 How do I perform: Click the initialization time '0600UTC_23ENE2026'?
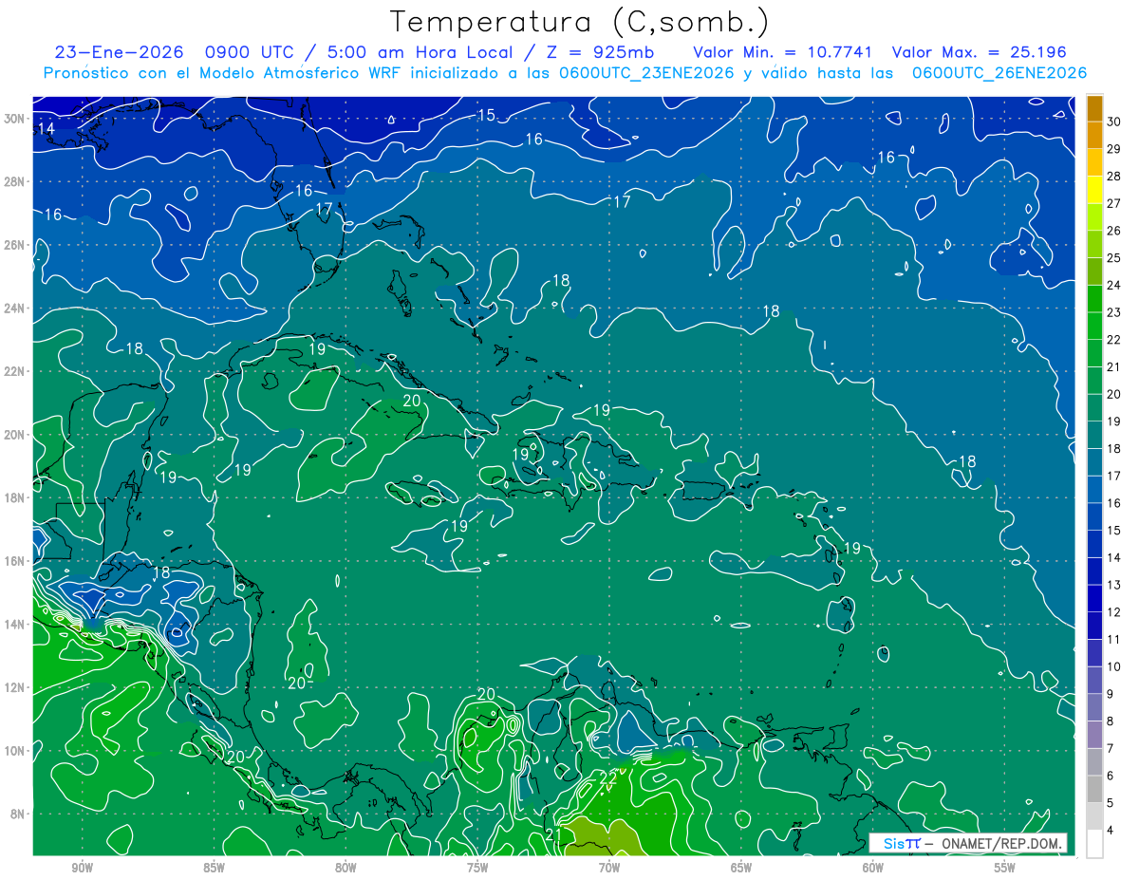click(645, 73)
